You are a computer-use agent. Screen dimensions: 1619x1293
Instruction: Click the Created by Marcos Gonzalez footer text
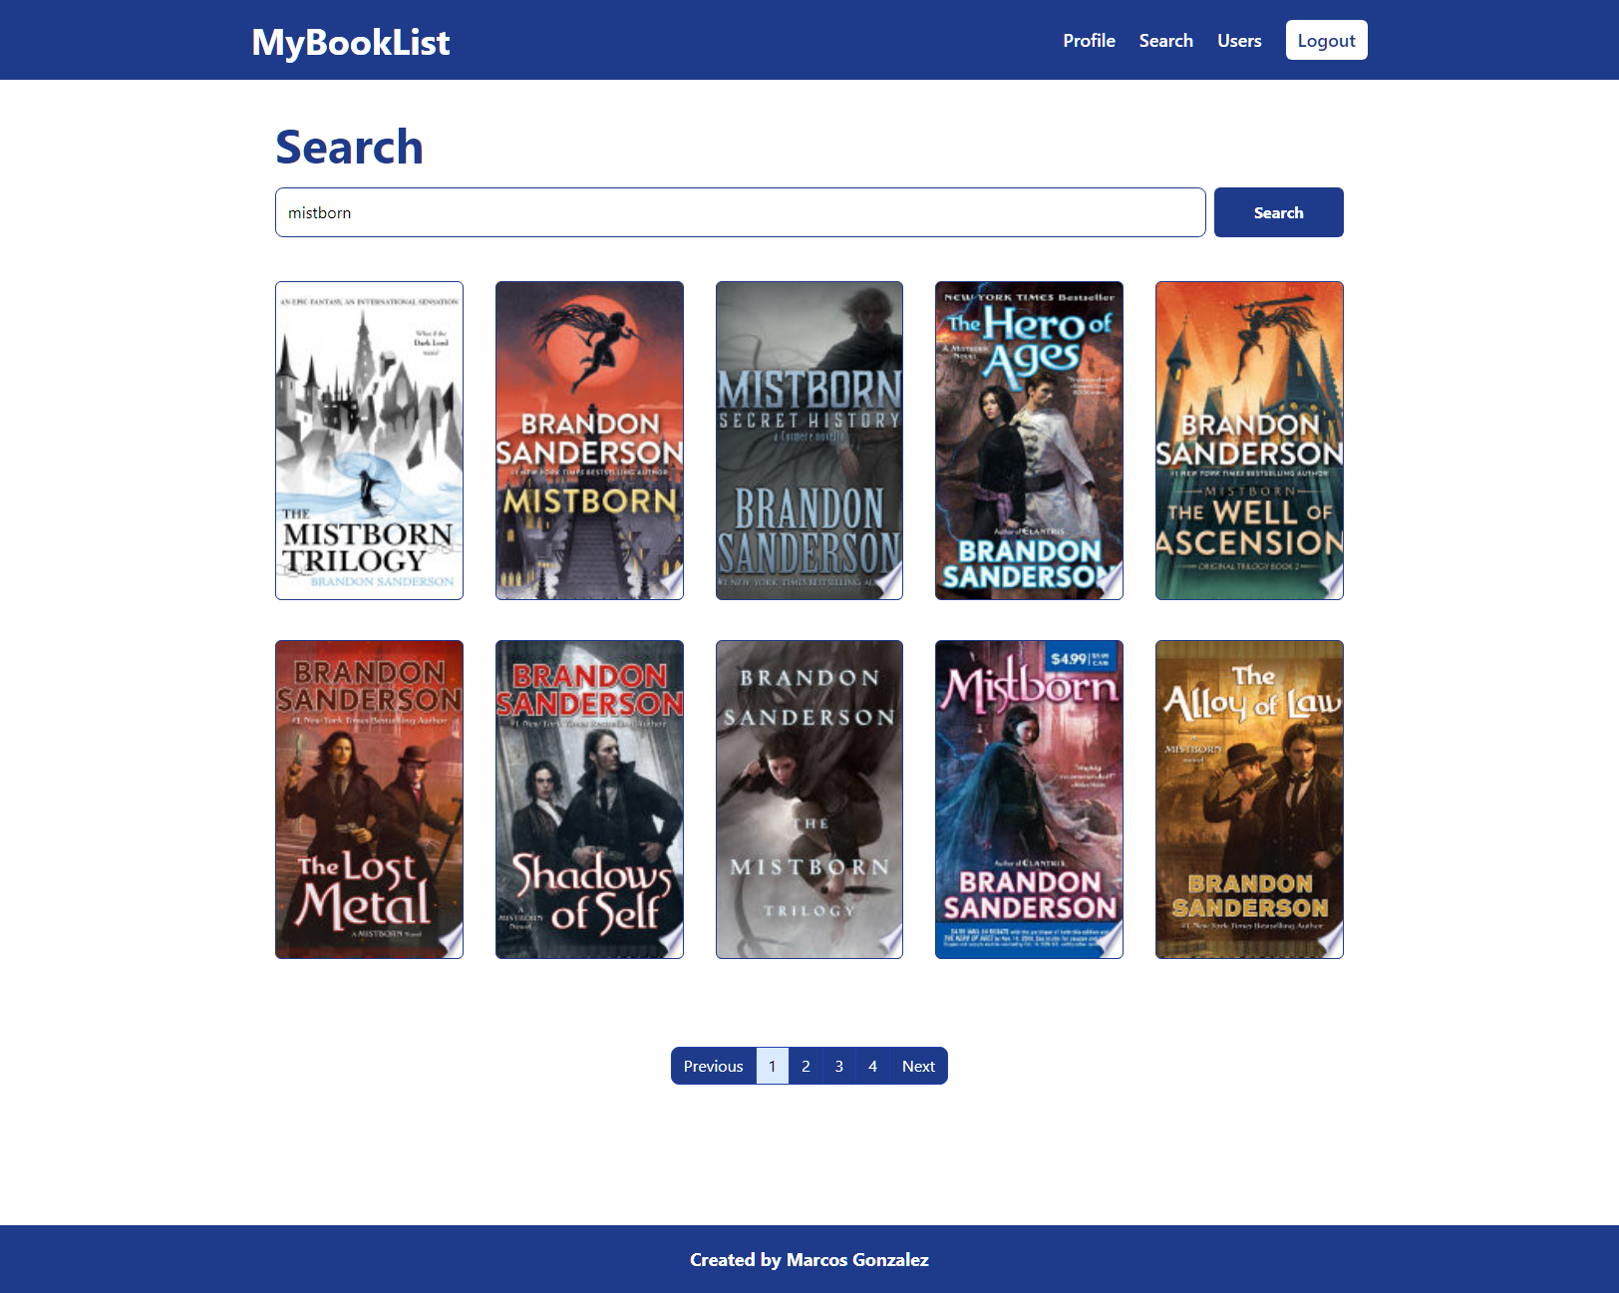(809, 1259)
